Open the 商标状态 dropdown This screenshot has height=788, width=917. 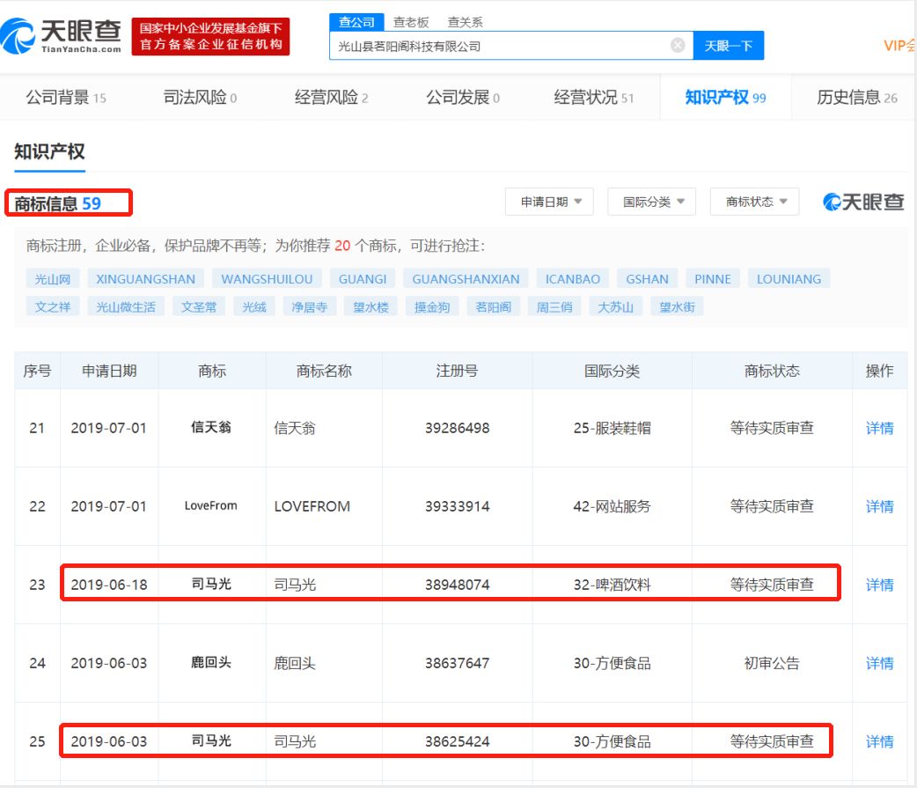click(752, 201)
